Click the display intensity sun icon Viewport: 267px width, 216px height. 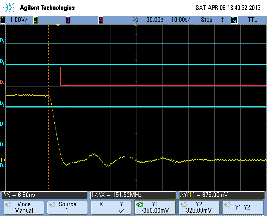136,20
